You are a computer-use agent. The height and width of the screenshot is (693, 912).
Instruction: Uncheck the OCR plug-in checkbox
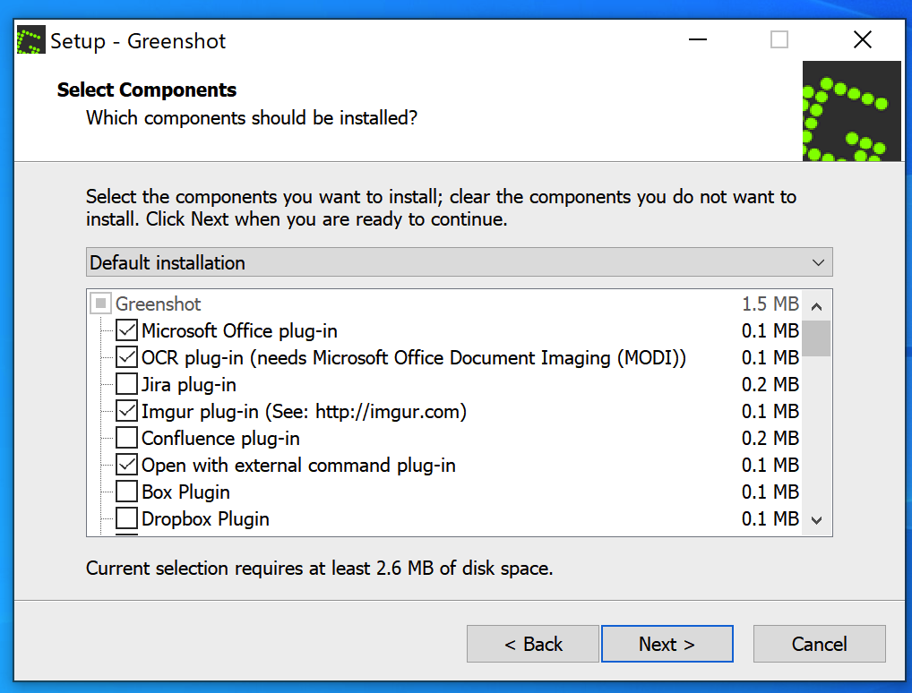coord(127,358)
